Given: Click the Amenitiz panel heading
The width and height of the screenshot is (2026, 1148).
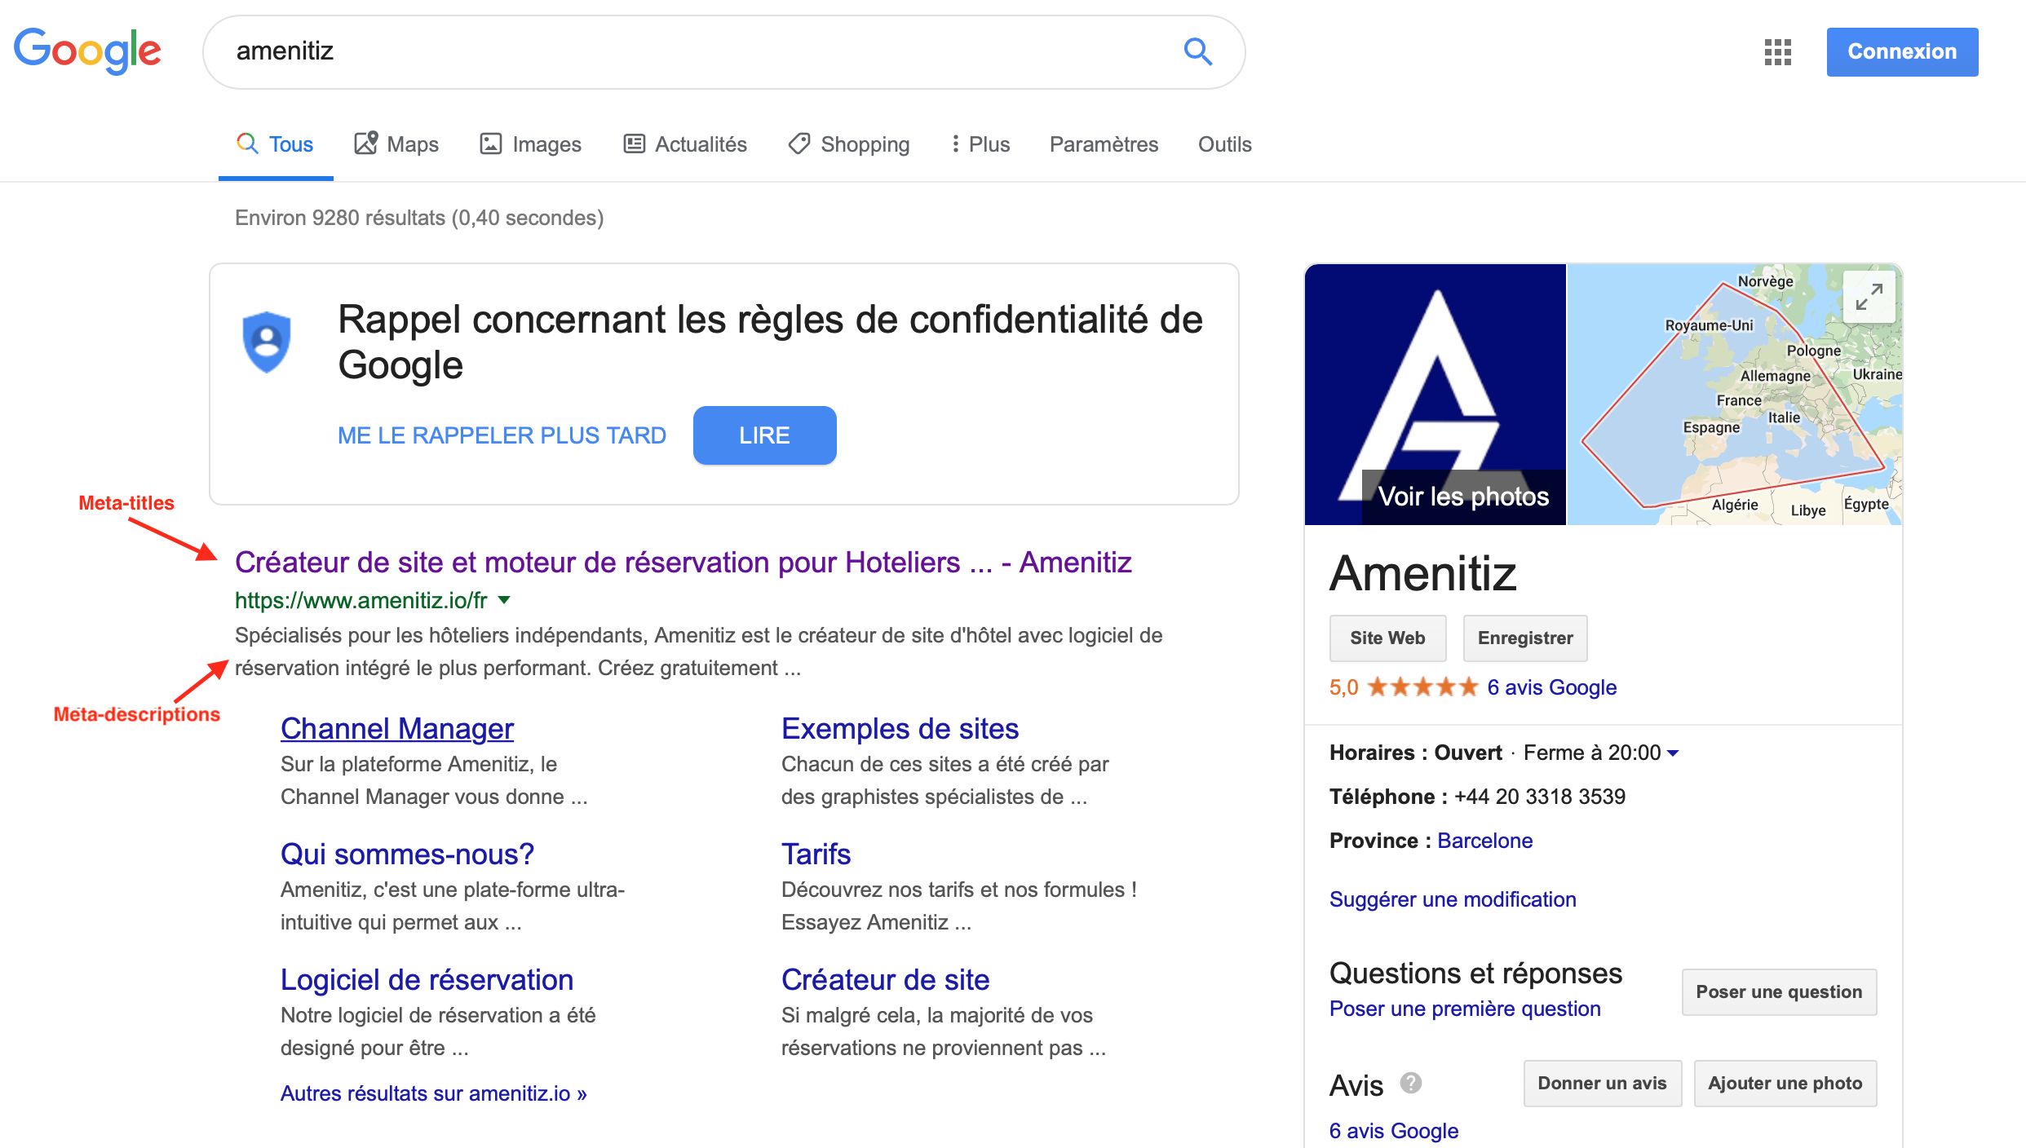Looking at the screenshot, I should (1422, 573).
